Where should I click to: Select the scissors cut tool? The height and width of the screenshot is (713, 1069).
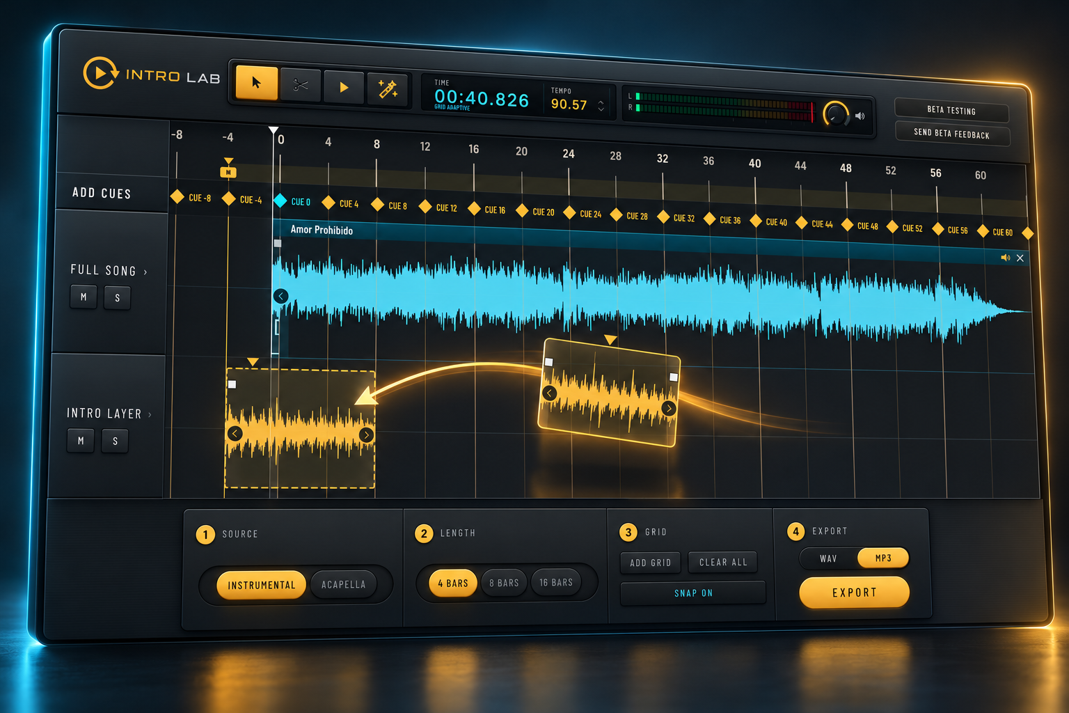click(301, 86)
